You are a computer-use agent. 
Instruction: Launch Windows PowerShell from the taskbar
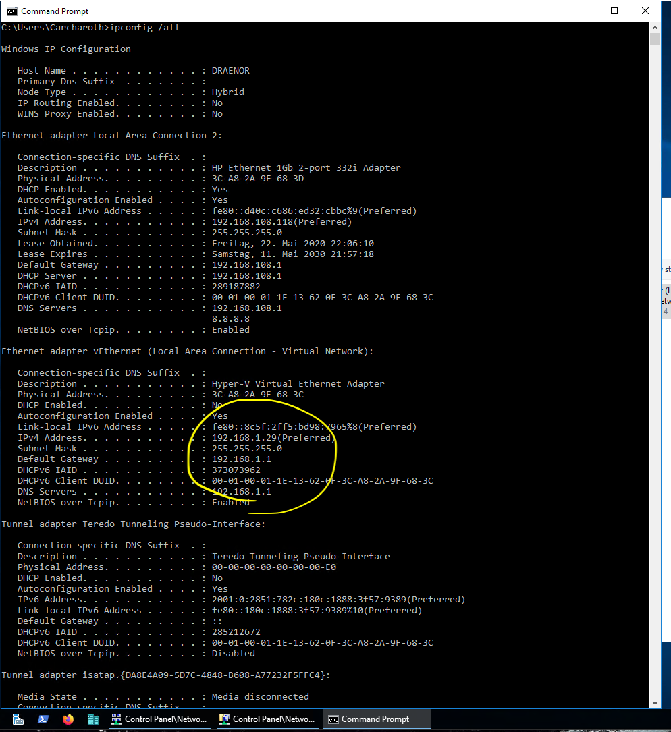pos(43,719)
